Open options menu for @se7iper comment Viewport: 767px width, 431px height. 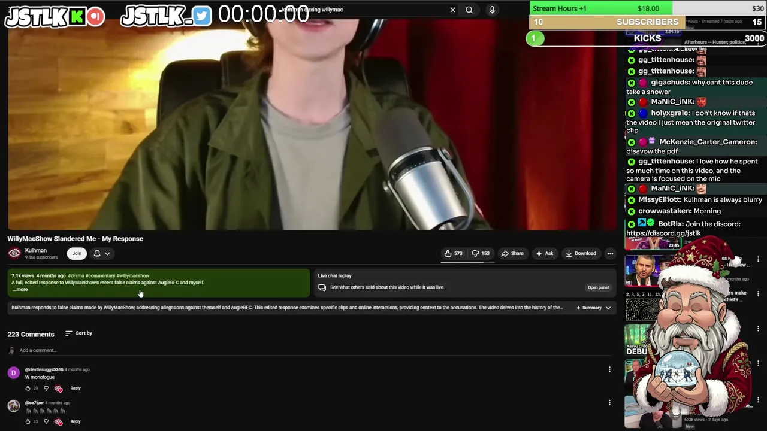click(x=609, y=402)
